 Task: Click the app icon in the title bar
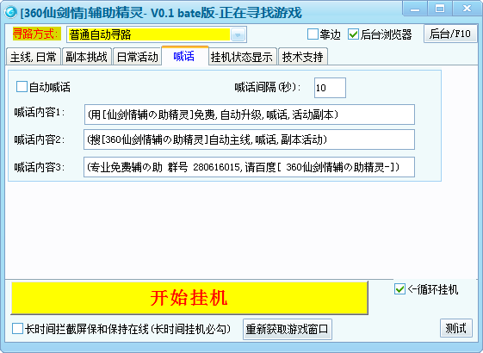pyautogui.click(x=11, y=12)
